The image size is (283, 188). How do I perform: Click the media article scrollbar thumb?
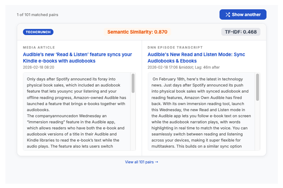[133, 83]
